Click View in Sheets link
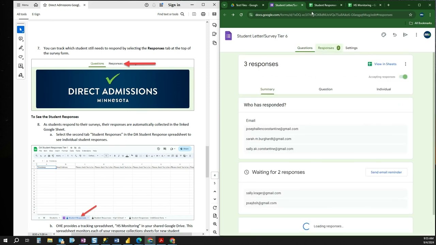This screenshot has height=245, width=436. point(382,64)
